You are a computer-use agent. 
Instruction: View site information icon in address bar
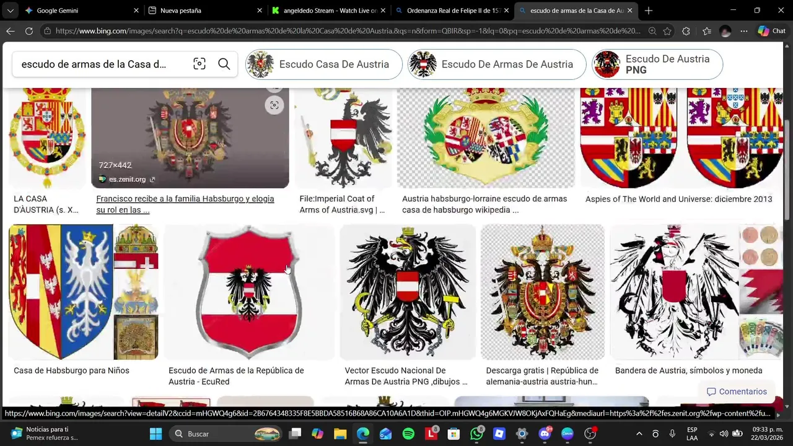click(x=47, y=31)
